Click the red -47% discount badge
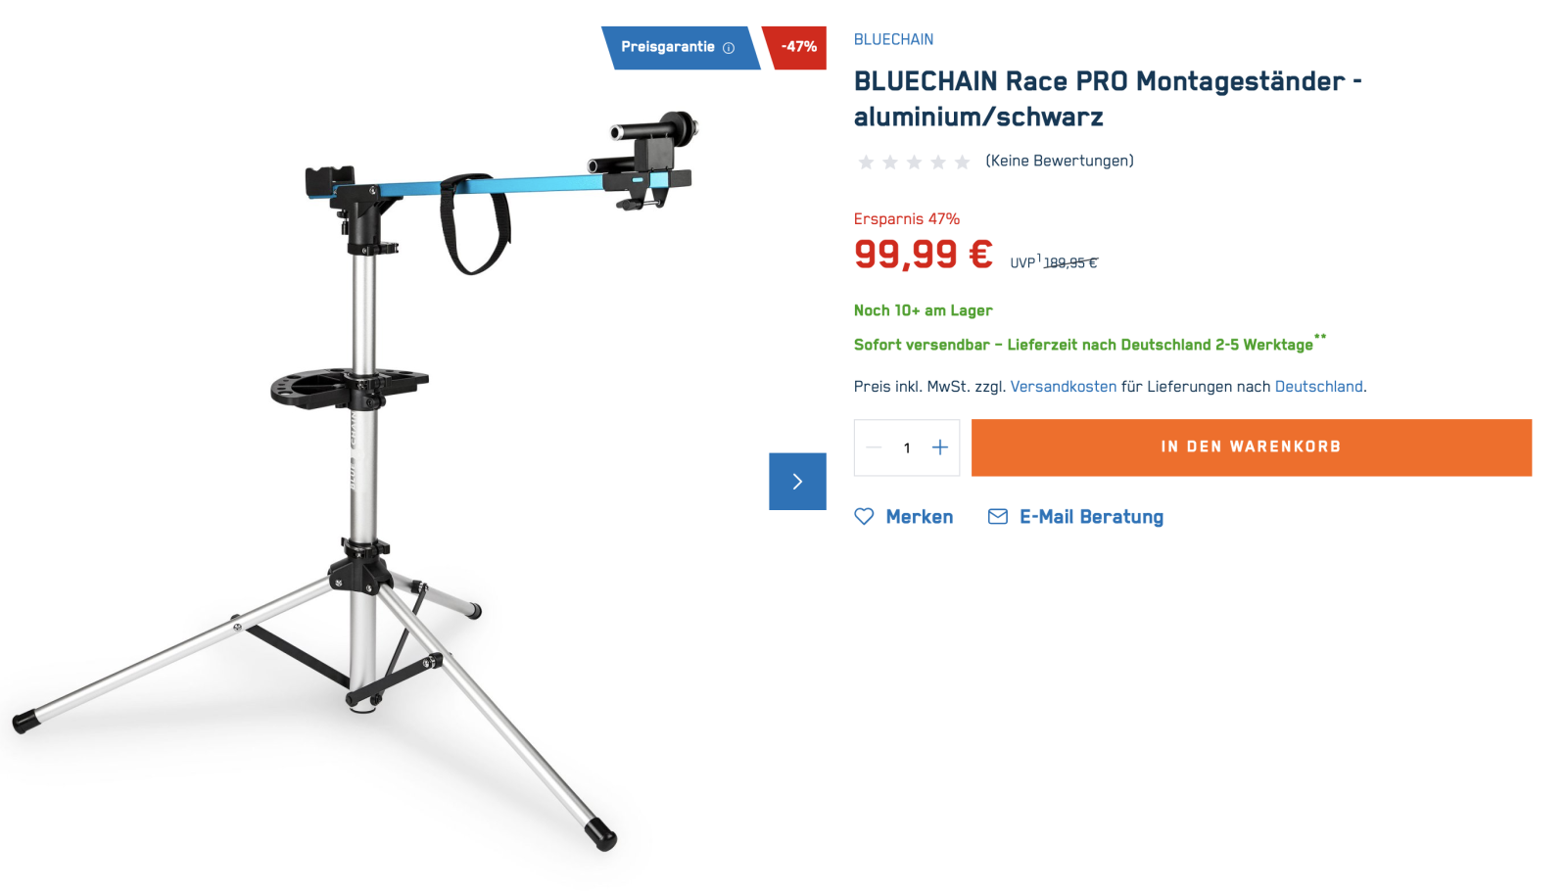The height and width of the screenshot is (891, 1567). tap(795, 47)
